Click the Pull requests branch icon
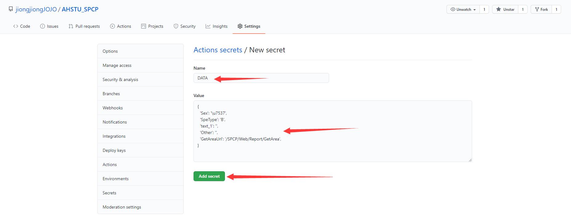Viewport: 571px width, 219px height. [71, 26]
